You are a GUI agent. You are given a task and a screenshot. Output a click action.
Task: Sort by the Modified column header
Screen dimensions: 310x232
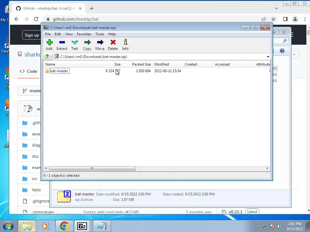[x=167, y=64]
